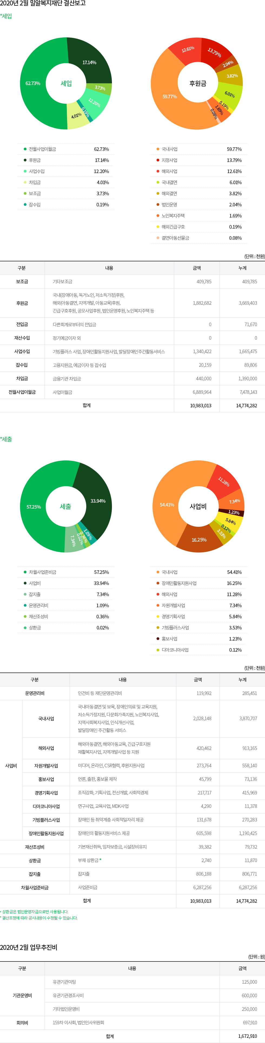
Task: Click the legend dot beside 장애인활동지원사업
Action: [158, 583]
